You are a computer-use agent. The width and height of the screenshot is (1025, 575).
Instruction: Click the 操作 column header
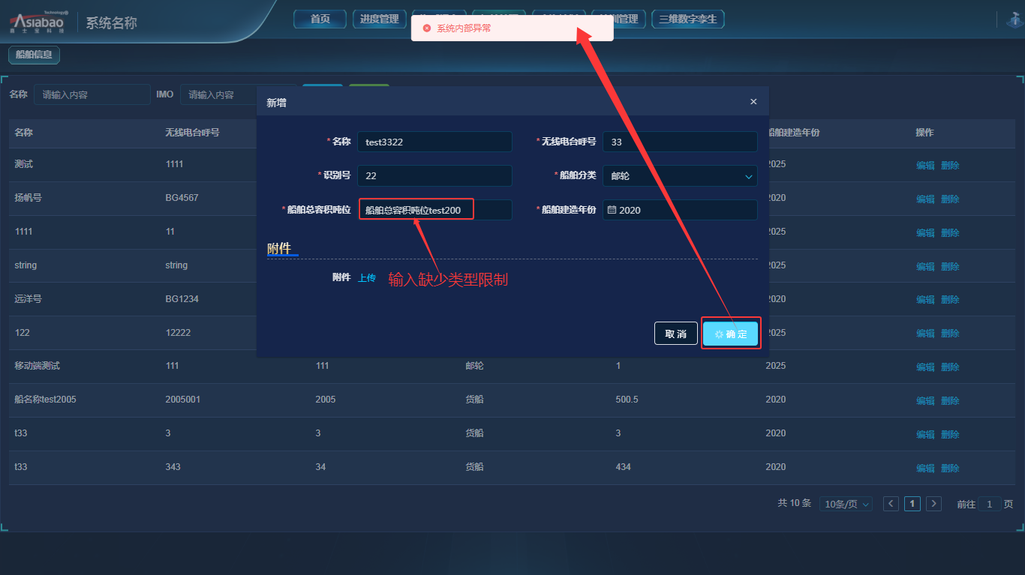tap(924, 132)
